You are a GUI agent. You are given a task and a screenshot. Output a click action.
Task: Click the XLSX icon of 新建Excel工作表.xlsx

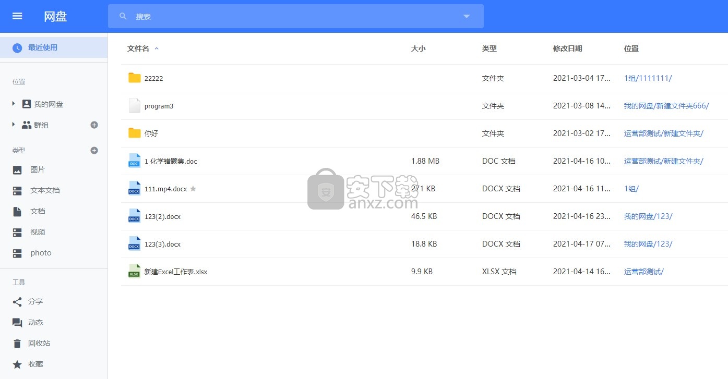(x=135, y=271)
